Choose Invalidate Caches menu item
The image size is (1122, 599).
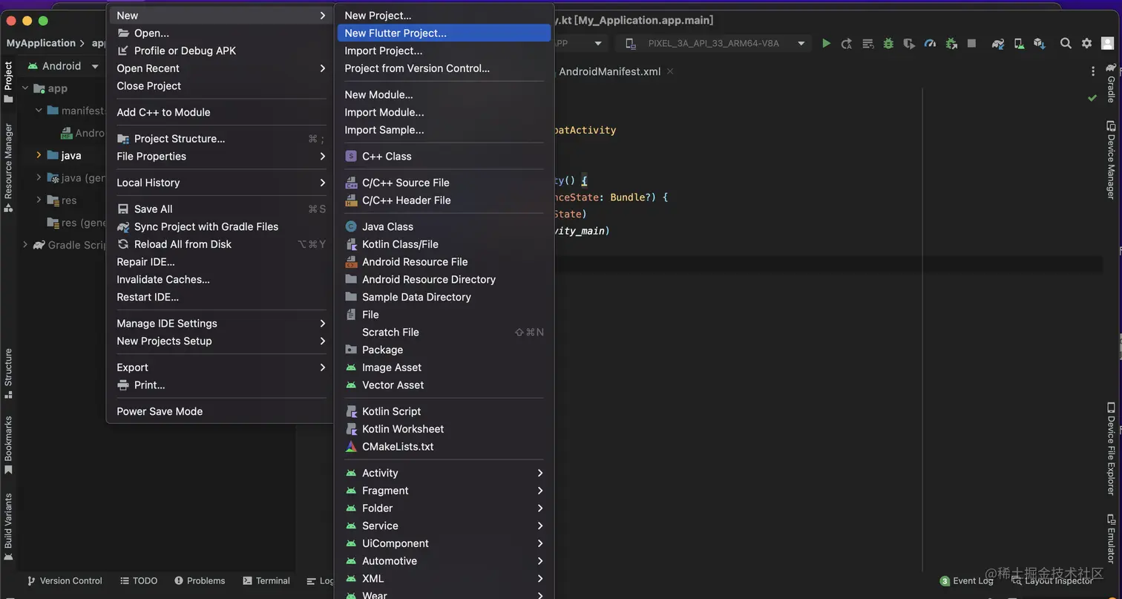point(221,280)
